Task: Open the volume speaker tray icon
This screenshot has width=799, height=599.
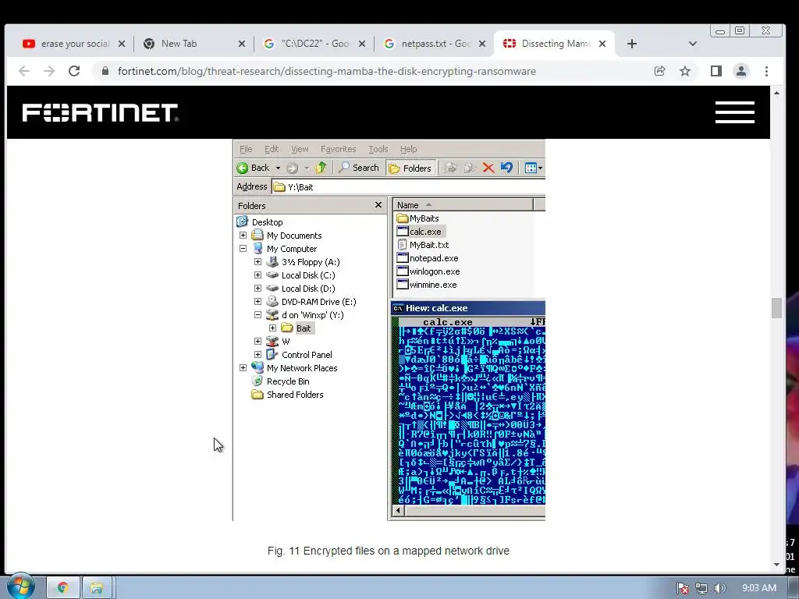Action: click(x=720, y=588)
